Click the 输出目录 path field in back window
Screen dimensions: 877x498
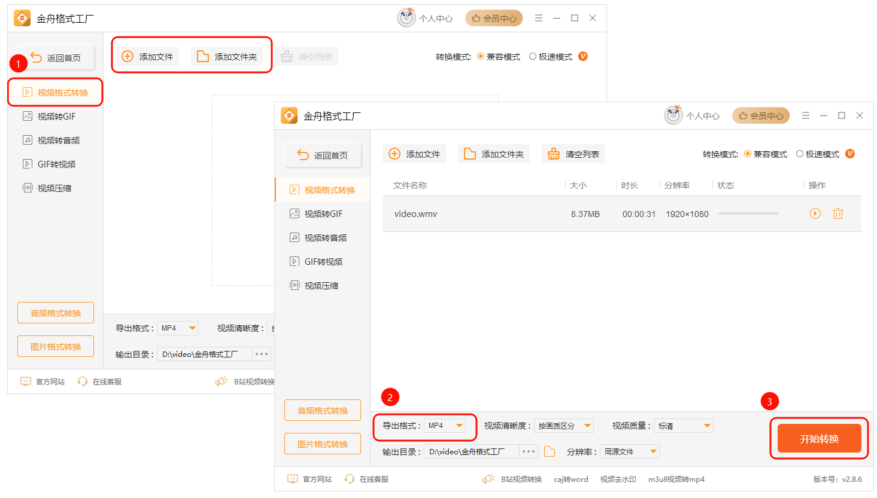pos(205,354)
